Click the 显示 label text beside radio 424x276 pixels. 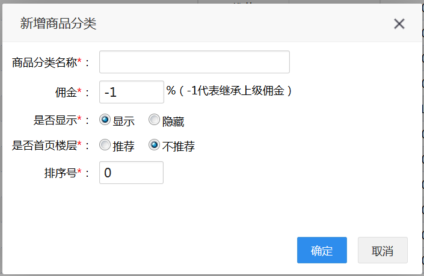pos(123,121)
